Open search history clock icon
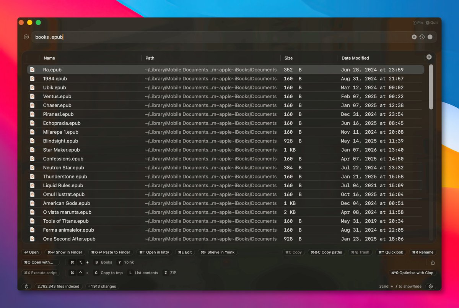The height and width of the screenshot is (308, 459). 422,37
